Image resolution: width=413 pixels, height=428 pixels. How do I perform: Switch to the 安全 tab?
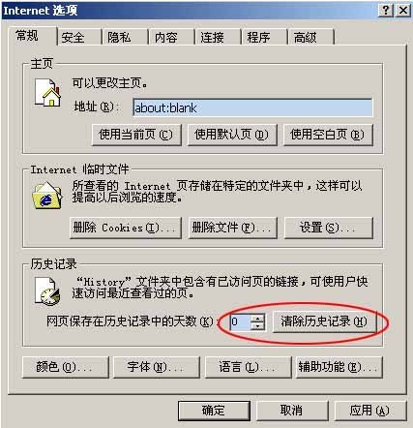click(73, 38)
